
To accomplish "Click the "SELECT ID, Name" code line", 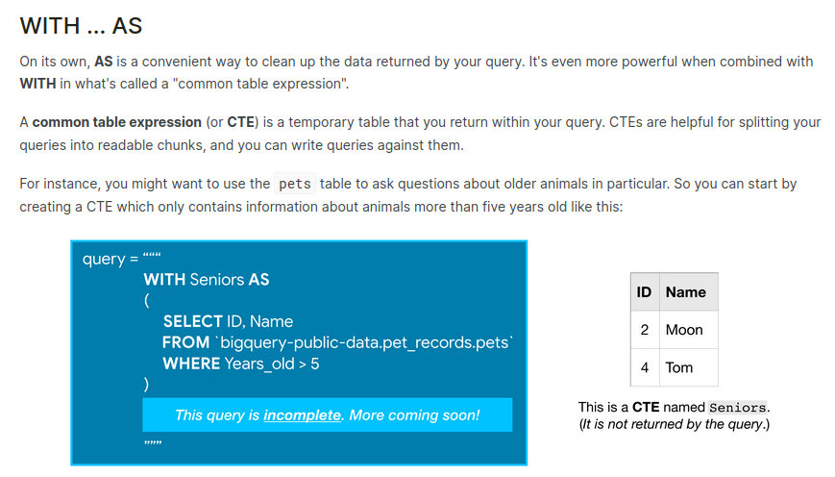I will (x=228, y=321).
